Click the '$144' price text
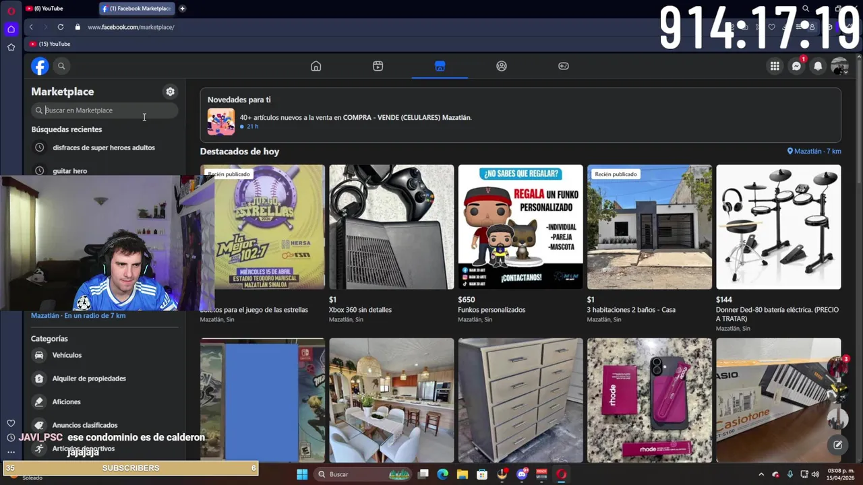 pos(724,300)
